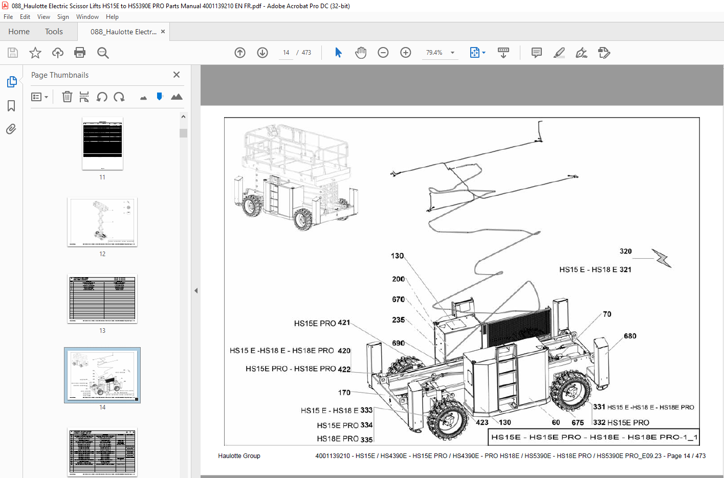Viewport: 724px width, 478px height.
Task: Click the scrolling mode icon
Action: tap(503, 53)
